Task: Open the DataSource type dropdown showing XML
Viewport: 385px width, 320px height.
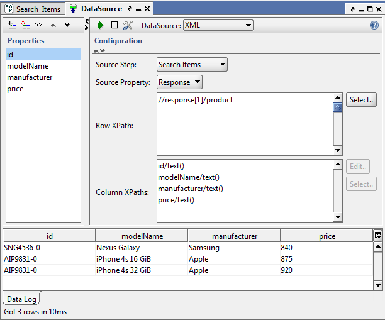Action: 218,25
